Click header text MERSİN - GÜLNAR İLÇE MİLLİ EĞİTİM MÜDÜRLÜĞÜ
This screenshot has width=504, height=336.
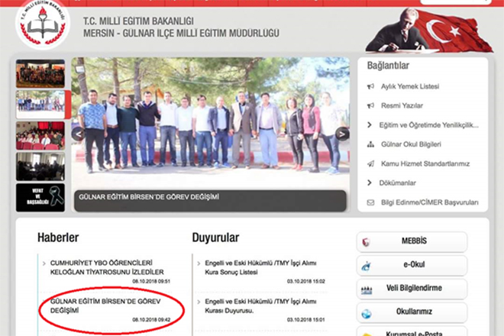(x=181, y=33)
